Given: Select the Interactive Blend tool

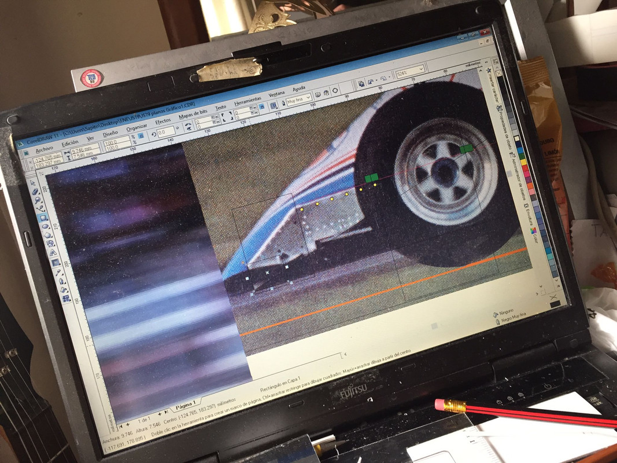Looking at the screenshot, I should (56, 262).
